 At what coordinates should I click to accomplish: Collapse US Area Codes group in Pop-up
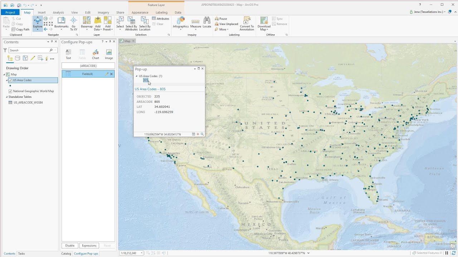click(x=136, y=76)
